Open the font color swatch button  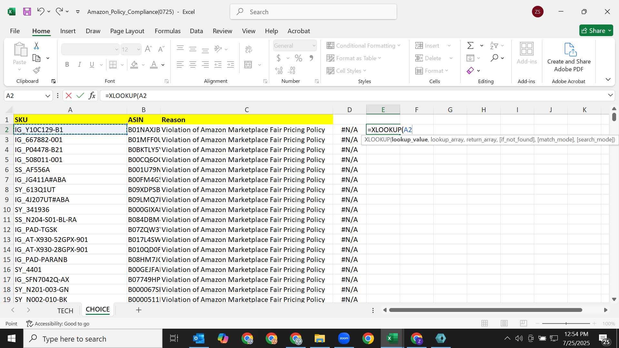tap(154, 64)
